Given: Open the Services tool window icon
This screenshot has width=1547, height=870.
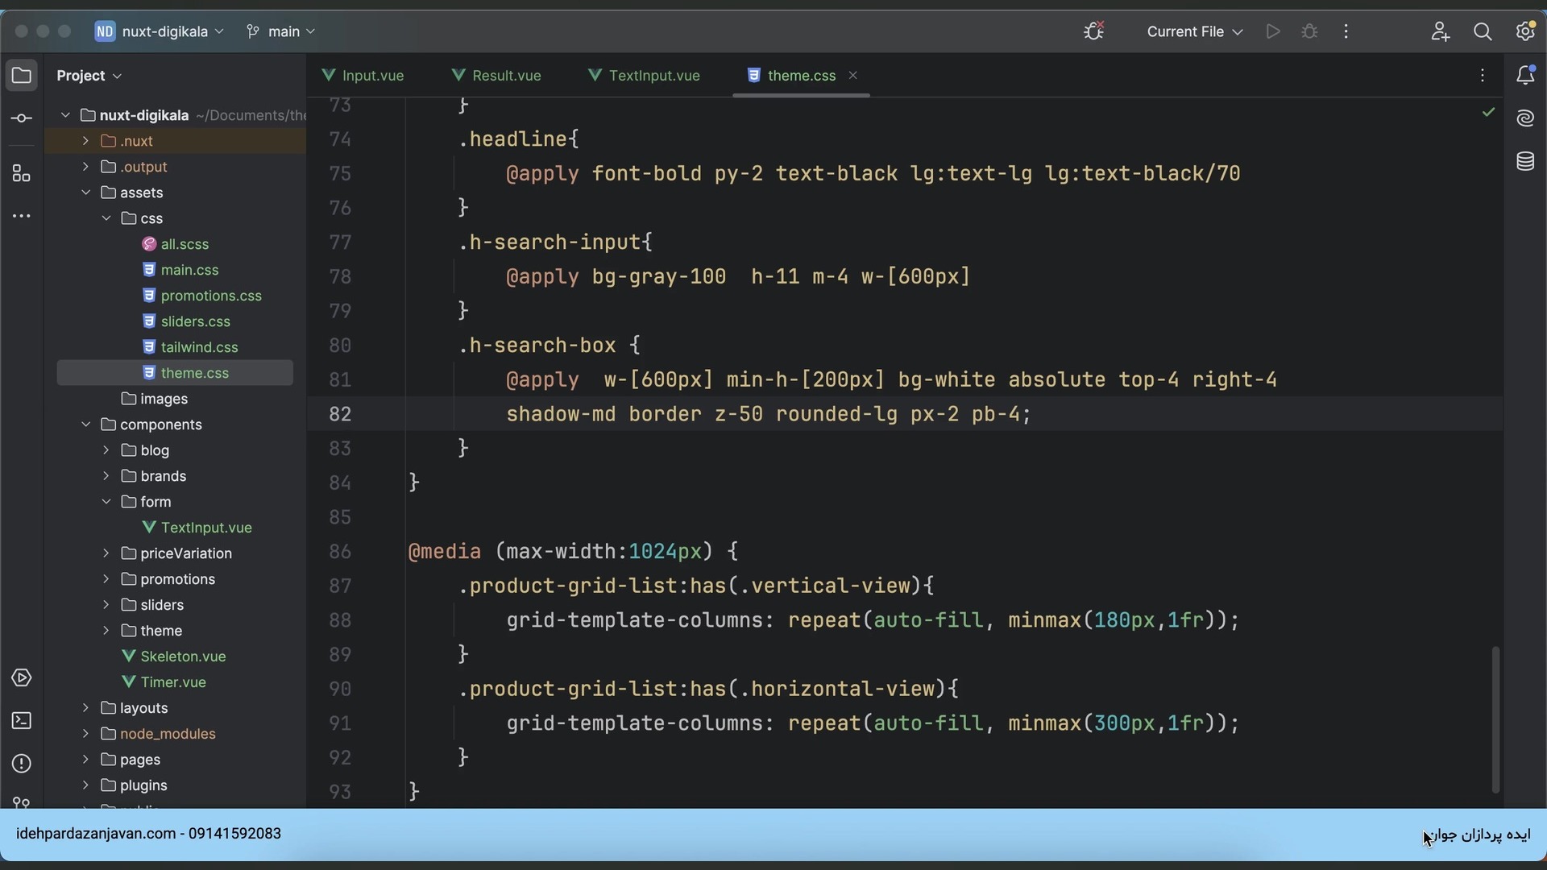Looking at the screenshot, I should pyautogui.click(x=22, y=678).
